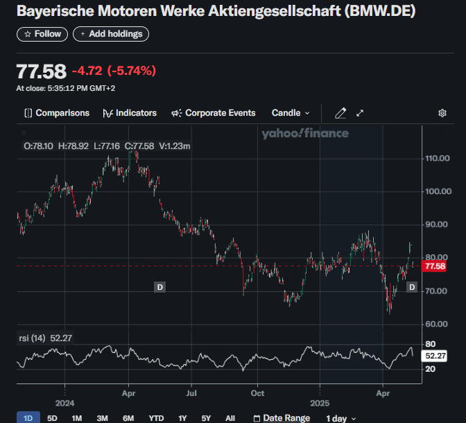Select the 3M range tab

click(x=102, y=418)
